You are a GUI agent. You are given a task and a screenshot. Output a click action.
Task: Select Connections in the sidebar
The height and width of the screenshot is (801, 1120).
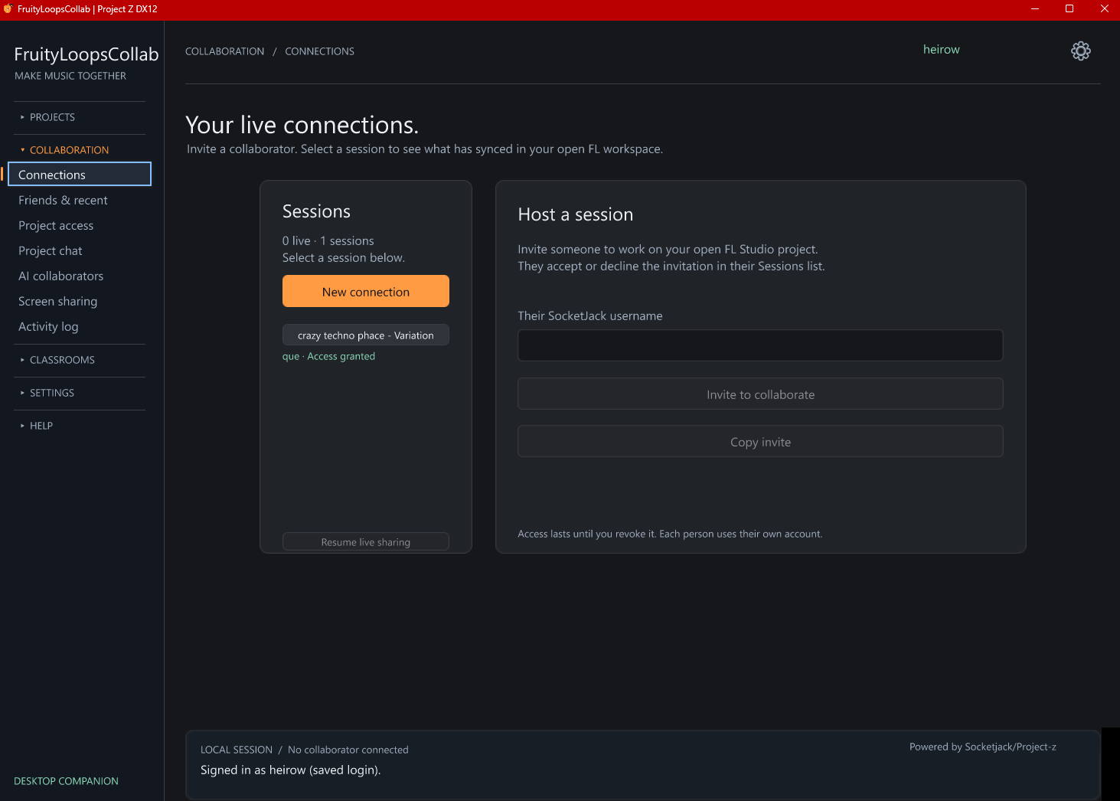[x=80, y=175]
